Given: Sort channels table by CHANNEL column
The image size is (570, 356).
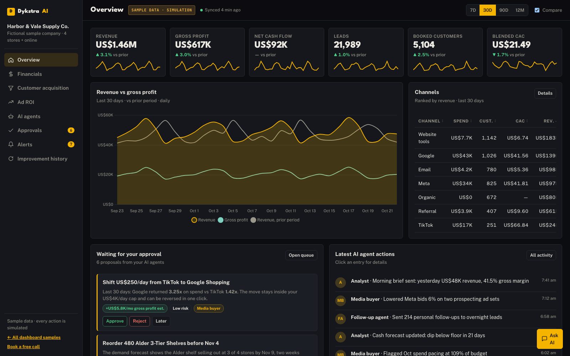Looking at the screenshot, I should [x=431, y=121].
